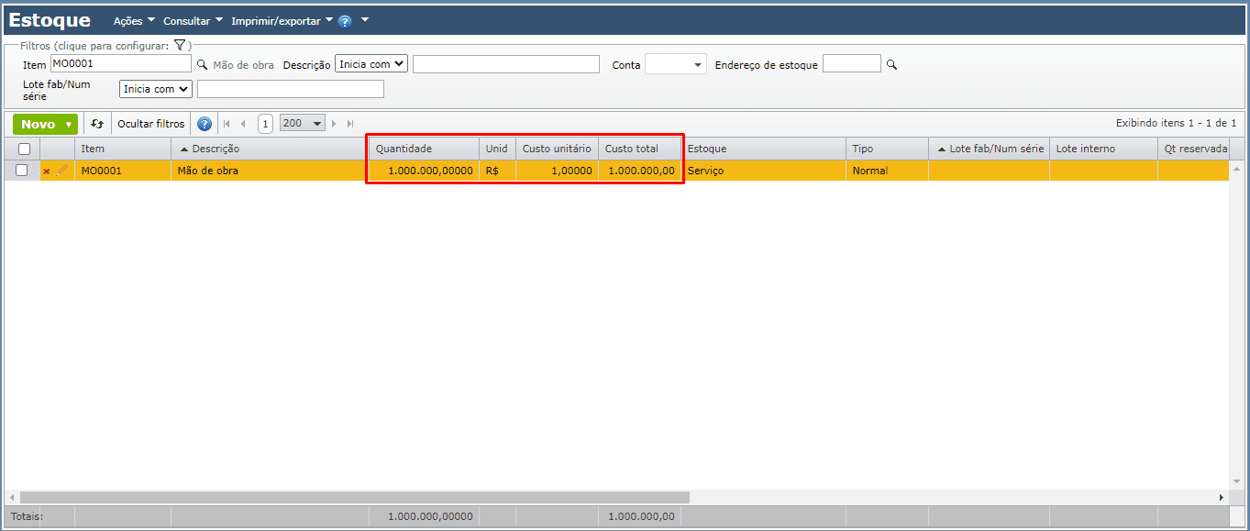Viewport: 1250px width, 531px height.
Task: Sort by Custo total column header
Action: click(x=639, y=149)
